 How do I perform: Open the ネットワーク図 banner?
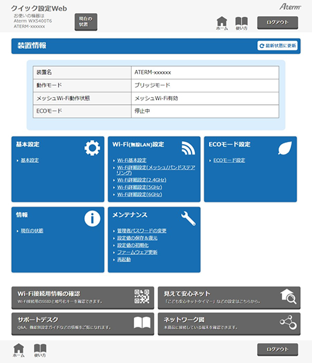pyautogui.click(x=229, y=324)
